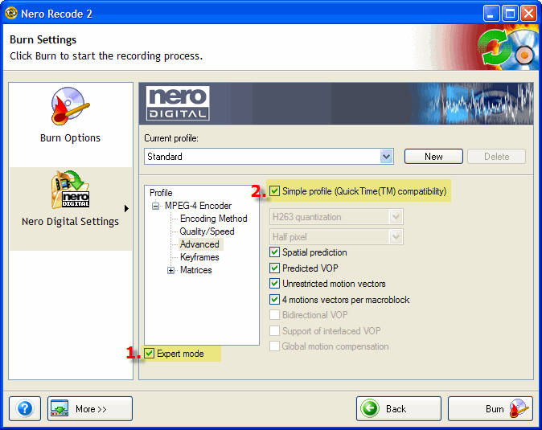Close the Nero Recode window
Image resolution: width=542 pixels, height=430 pixels.
point(529,14)
